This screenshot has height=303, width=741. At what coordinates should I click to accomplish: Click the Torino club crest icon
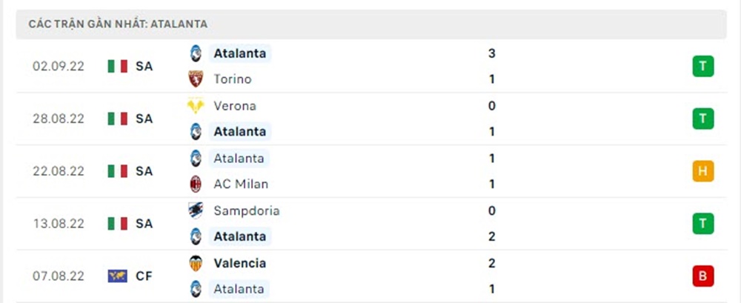196,79
